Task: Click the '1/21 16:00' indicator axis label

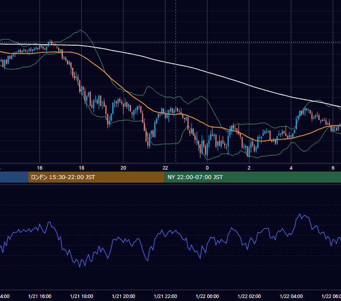Action: pyautogui.click(x=40, y=296)
